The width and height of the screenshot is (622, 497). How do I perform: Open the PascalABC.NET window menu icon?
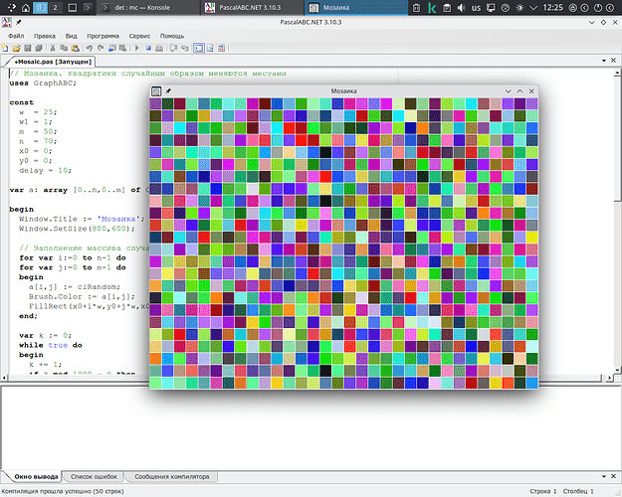[7, 23]
